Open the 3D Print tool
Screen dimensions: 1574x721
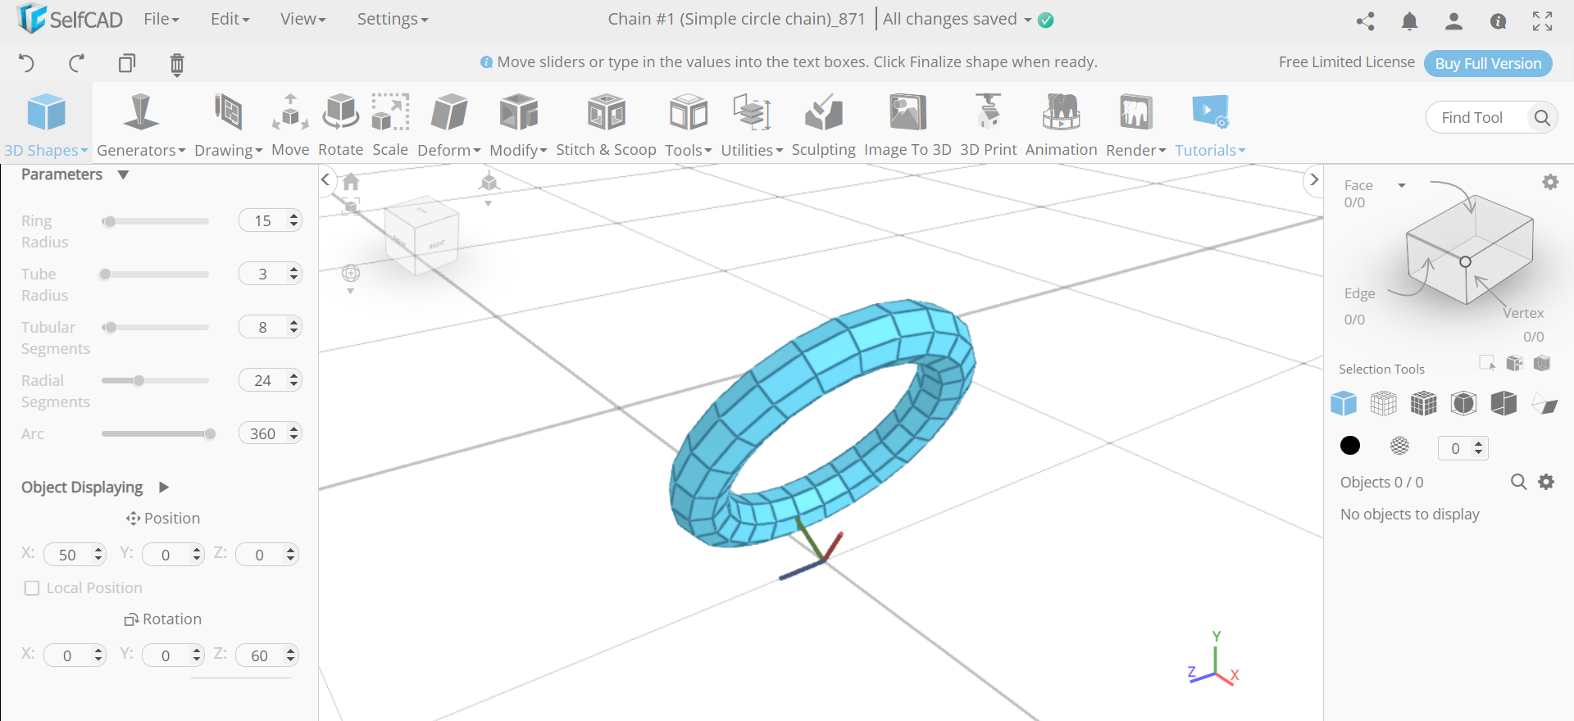988,125
